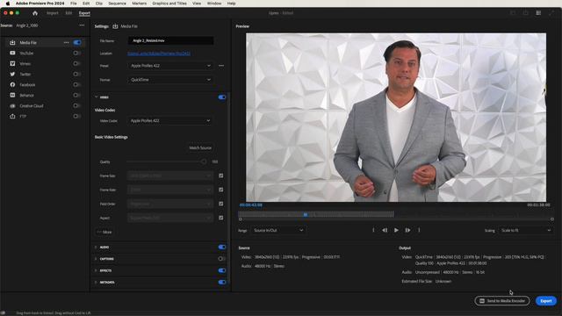This screenshot has width=562, height=316.
Task: Click the Match Source button
Action: (x=200, y=147)
